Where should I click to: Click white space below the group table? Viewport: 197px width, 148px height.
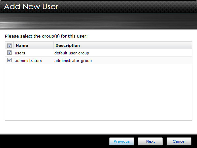point(98,127)
